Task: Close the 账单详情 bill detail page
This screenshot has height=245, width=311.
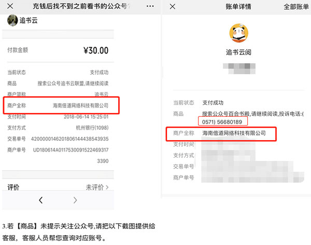Action: click(173, 7)
